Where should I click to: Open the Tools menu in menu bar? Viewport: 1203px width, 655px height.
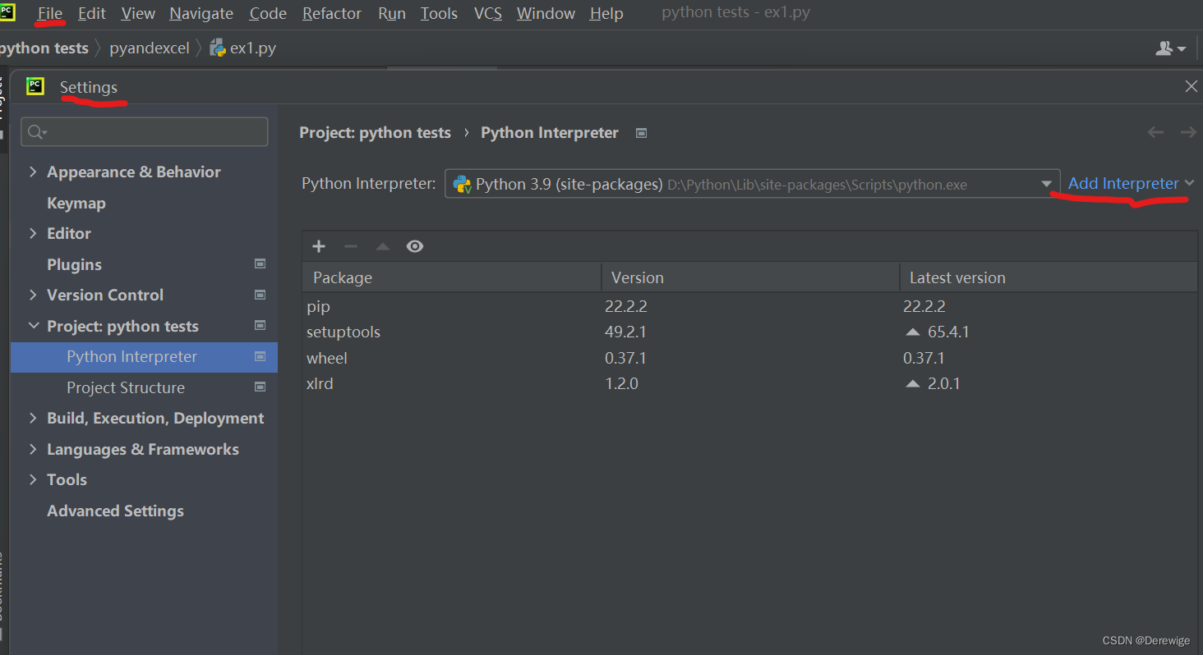[439, 13]
